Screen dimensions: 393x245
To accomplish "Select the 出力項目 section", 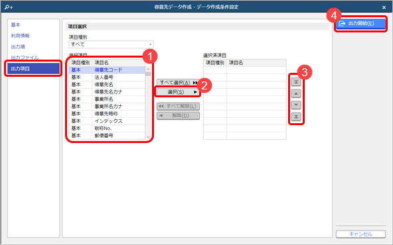I will pos(33,68).
